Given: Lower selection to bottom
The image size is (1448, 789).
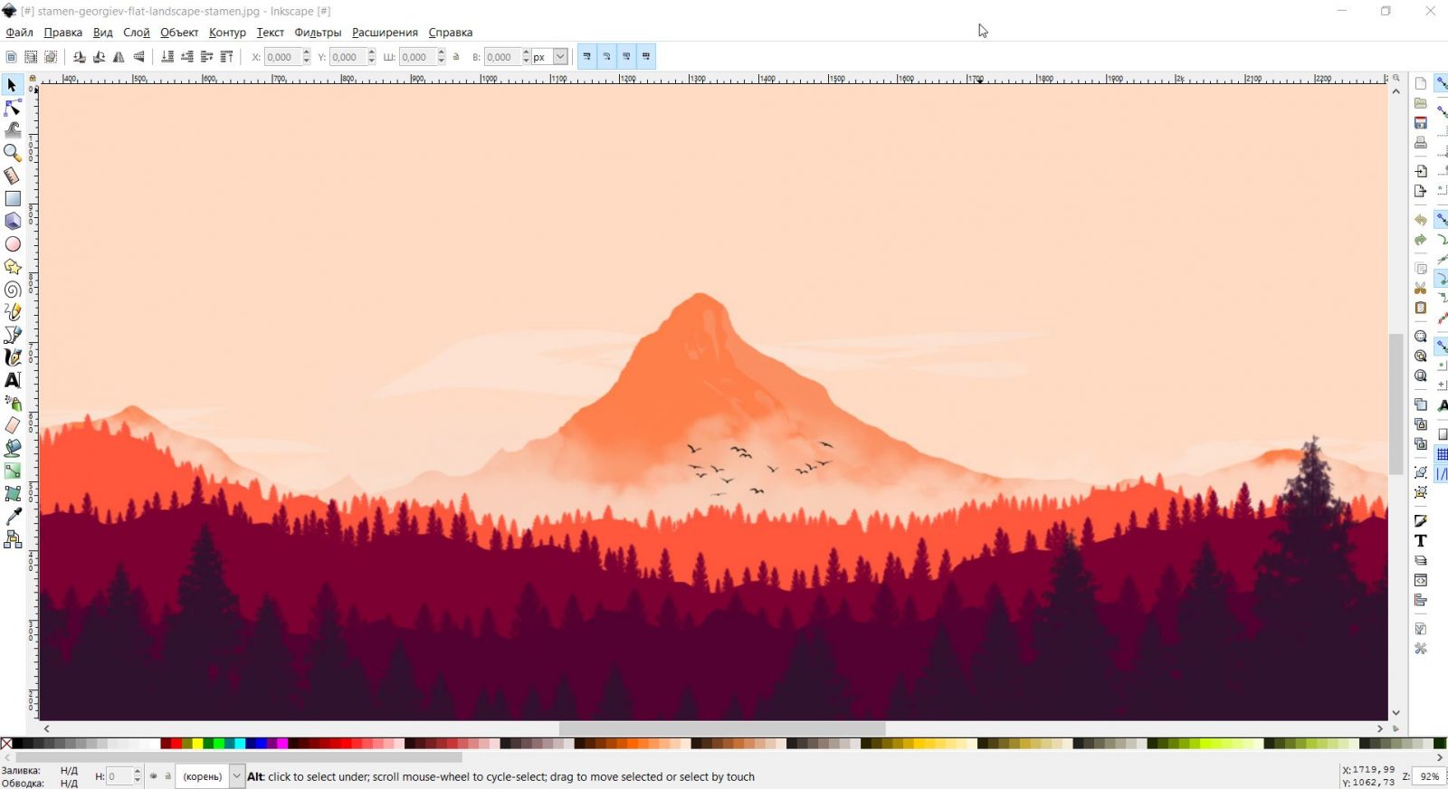Looking at the screenshot, I should click(167, 57).
